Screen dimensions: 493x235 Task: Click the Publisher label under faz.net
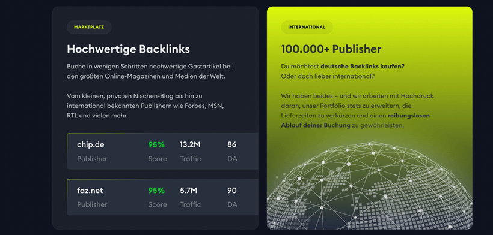coord(92,204)
